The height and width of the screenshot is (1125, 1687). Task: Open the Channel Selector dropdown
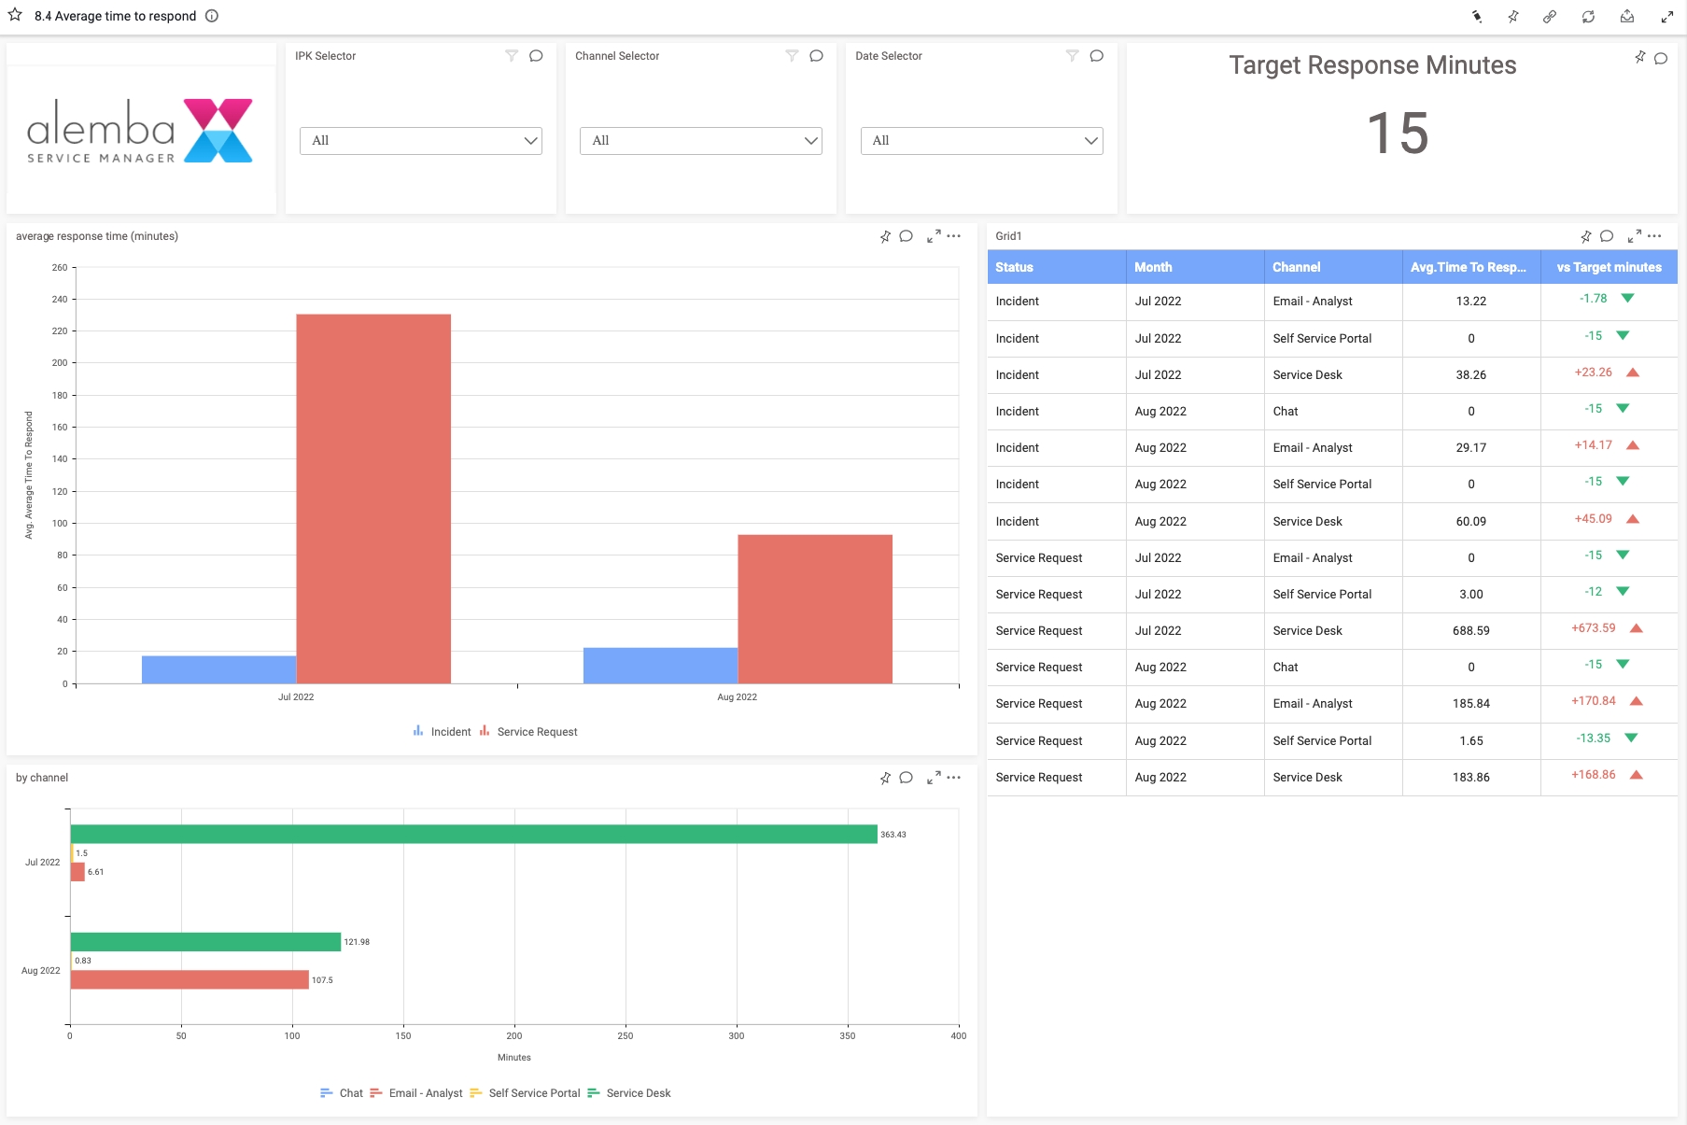coord(700,141)
